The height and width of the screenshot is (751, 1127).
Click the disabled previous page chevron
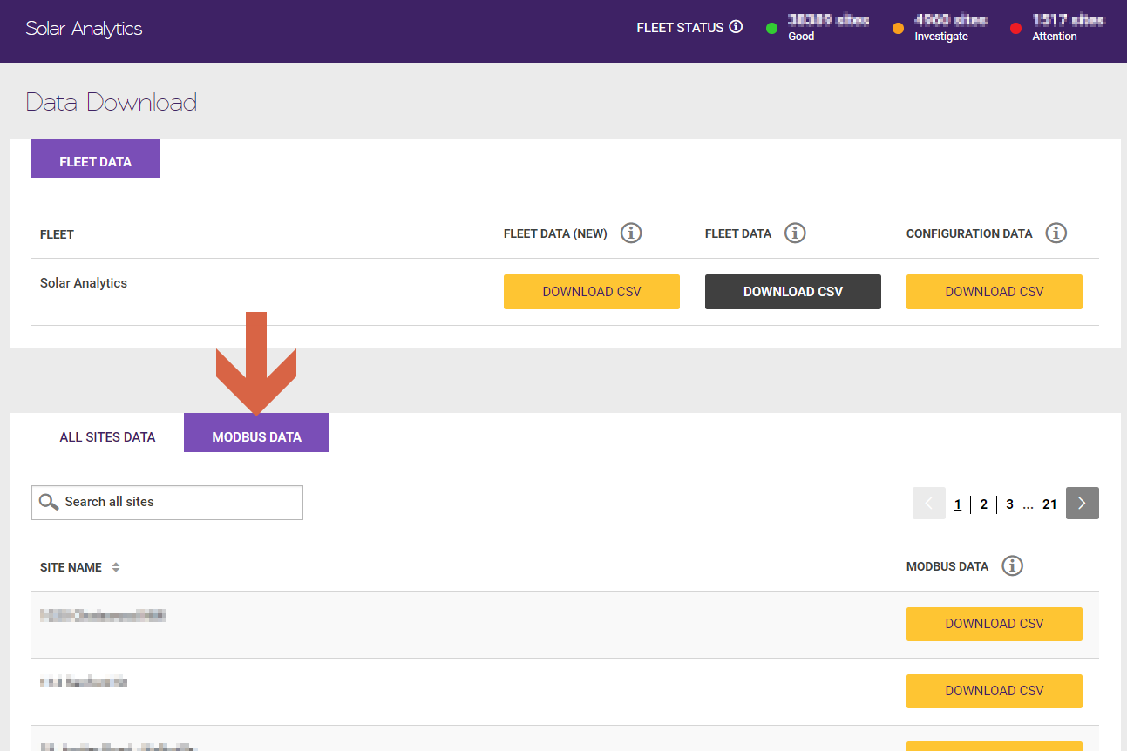coord(928,503)
